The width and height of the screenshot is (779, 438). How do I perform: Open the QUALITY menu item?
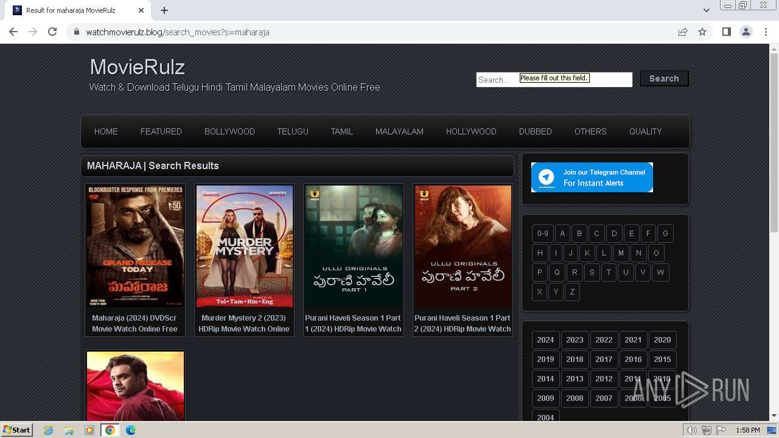tap(645, 131)
